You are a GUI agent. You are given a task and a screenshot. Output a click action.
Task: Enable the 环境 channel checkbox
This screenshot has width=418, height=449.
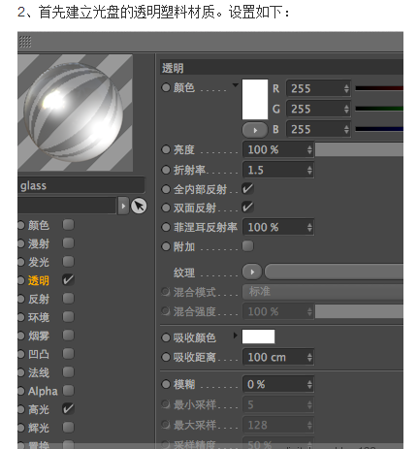coord(68,317)
